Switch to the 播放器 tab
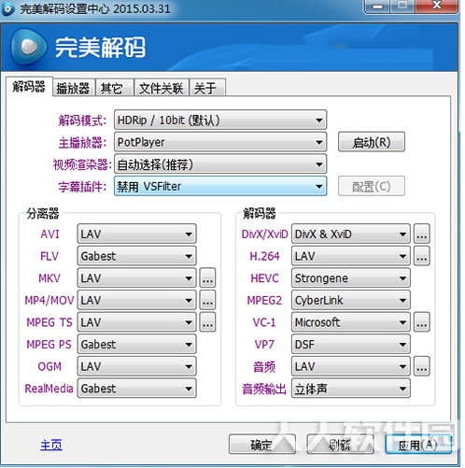Viewport: 465px width, 468px height. pyautogui.click(x=74, y=88)
